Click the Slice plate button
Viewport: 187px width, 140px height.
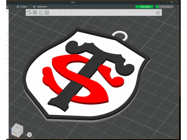coord(146,7)
